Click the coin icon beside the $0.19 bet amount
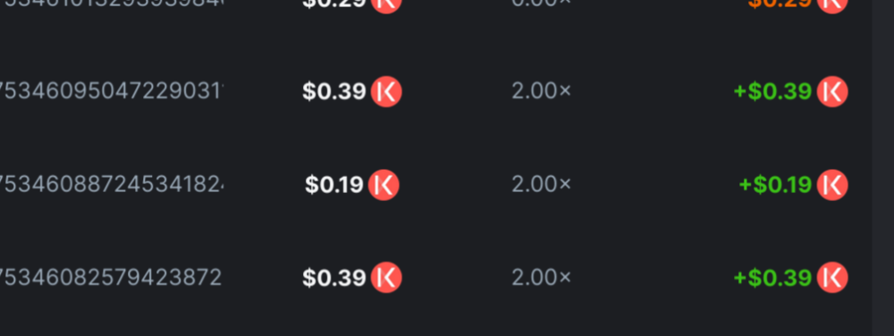This screenshot has height=336, width=894. coord(384,184)
